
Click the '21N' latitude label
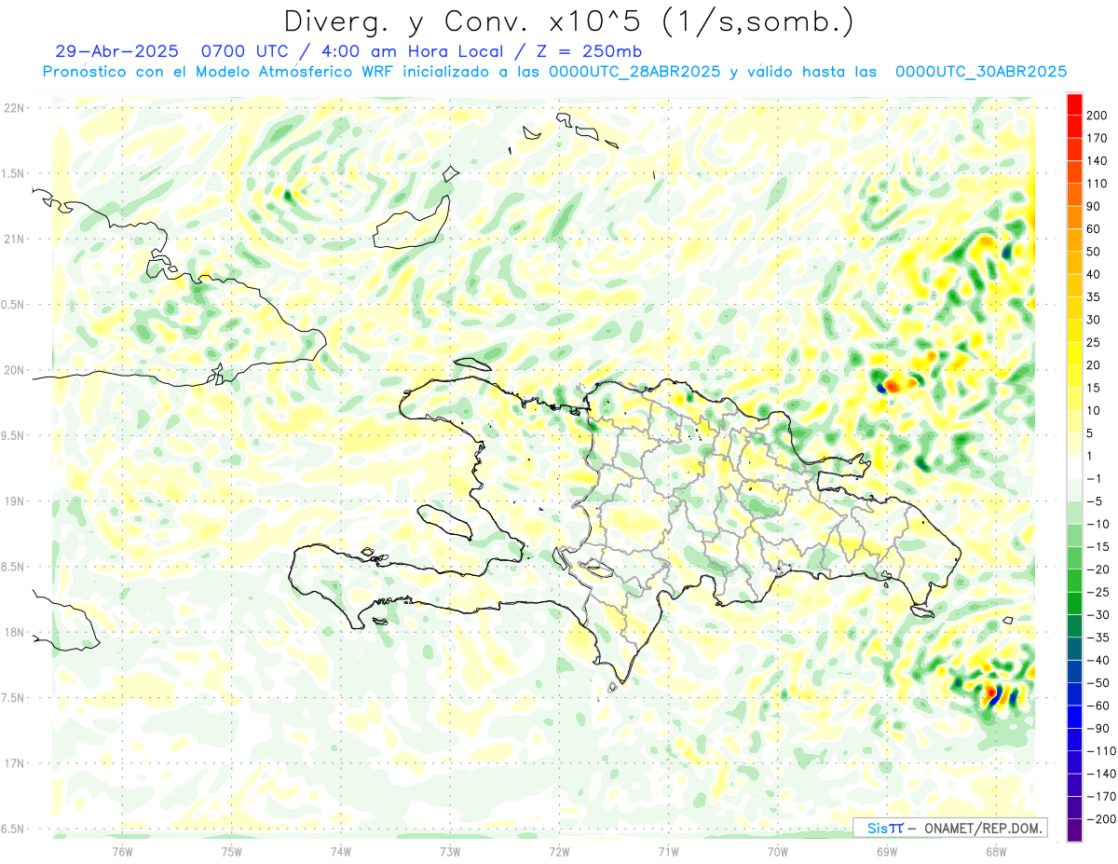pyautogui.click(x=13, y=239)
